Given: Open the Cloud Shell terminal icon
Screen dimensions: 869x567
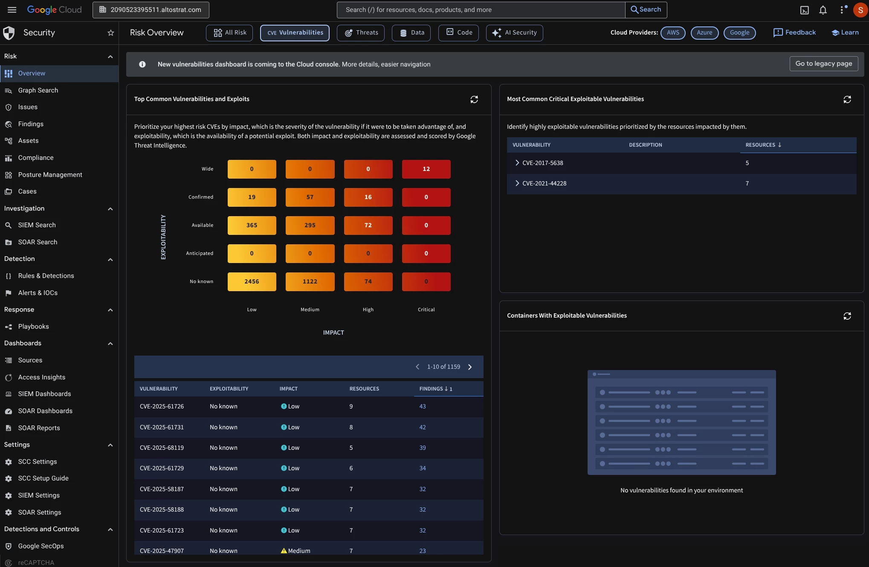Looking at the screenshot, I should coord(804,10).
